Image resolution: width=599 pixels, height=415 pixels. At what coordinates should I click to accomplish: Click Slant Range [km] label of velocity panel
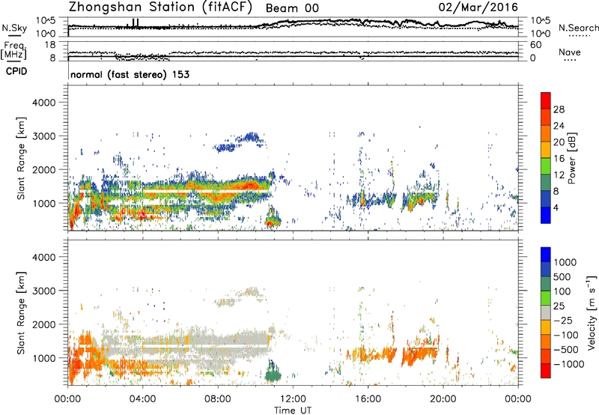(21, 313)
